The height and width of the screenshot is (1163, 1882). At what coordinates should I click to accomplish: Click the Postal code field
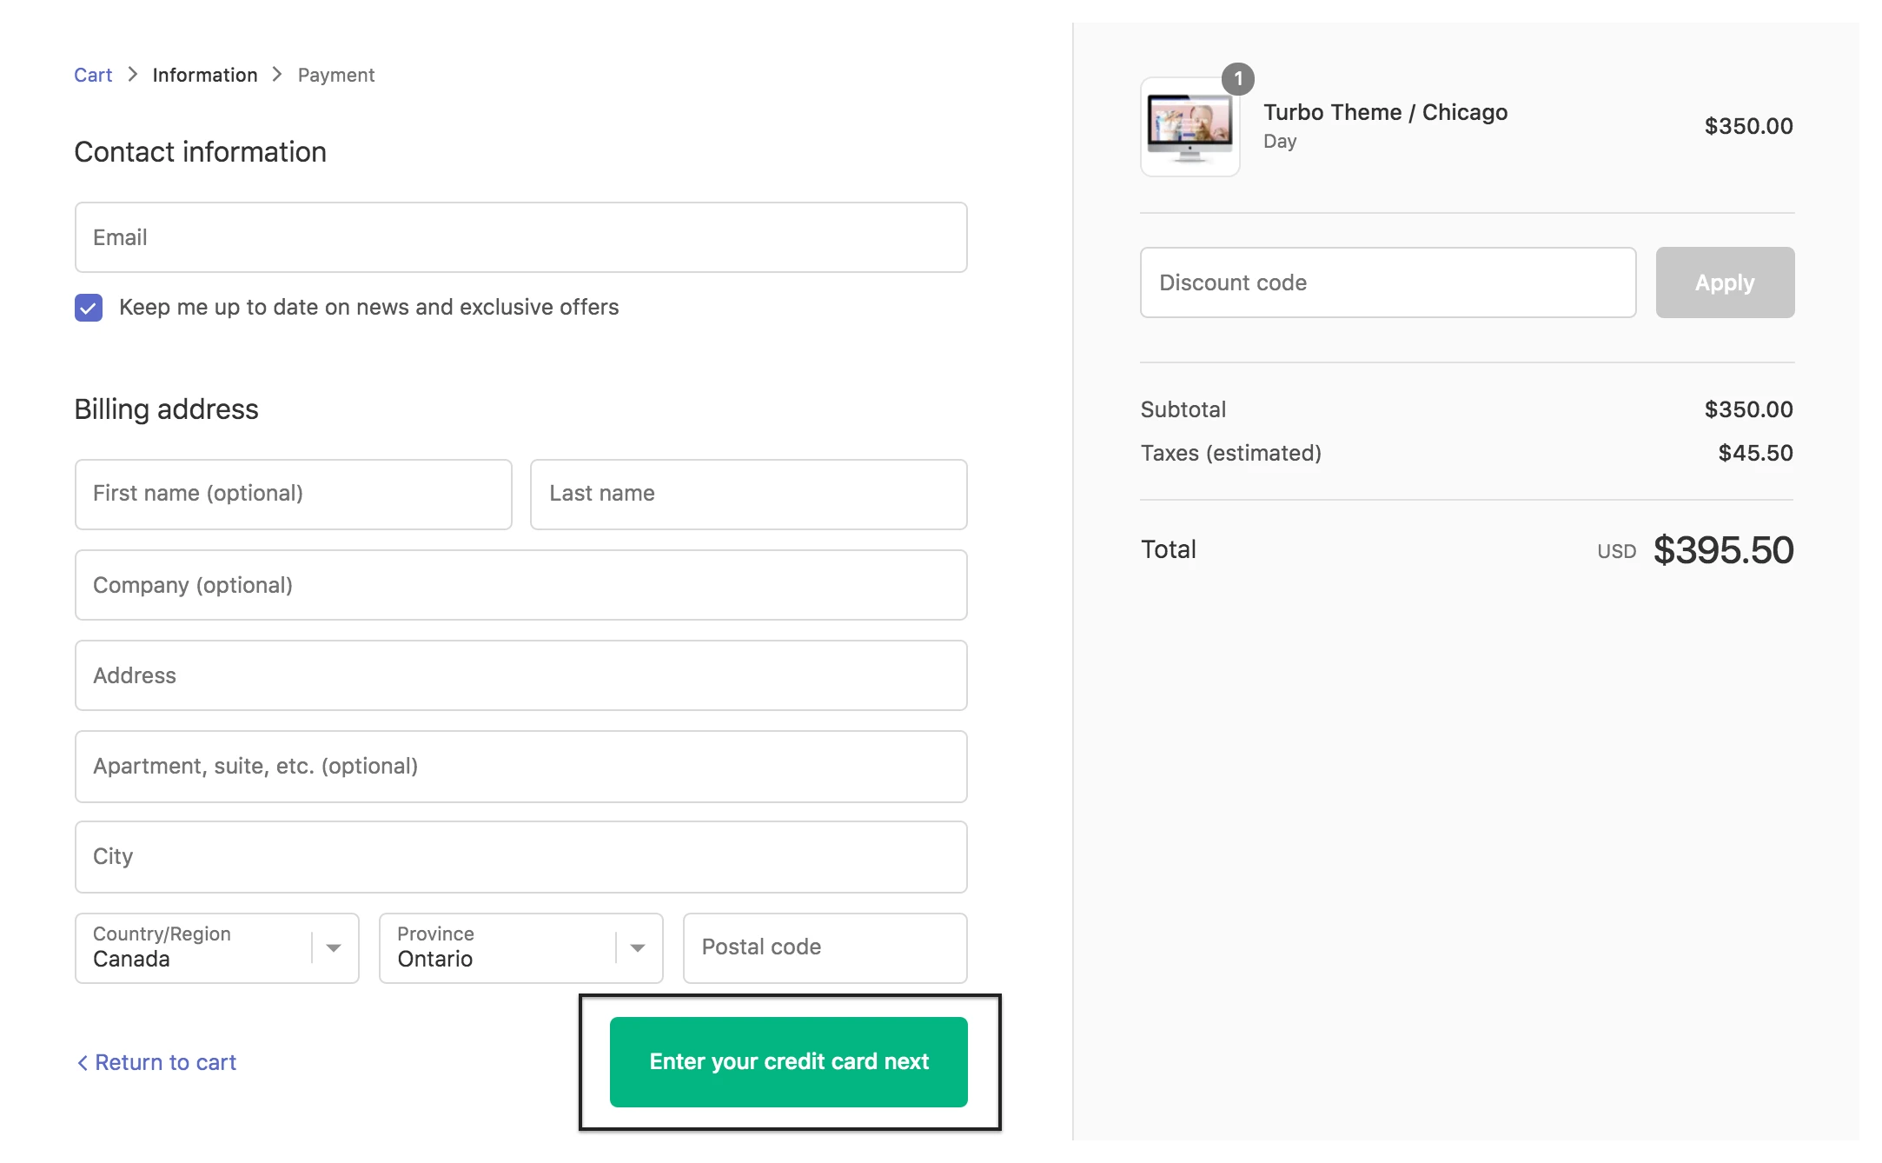pyautogui.click(x=825, y=947)
